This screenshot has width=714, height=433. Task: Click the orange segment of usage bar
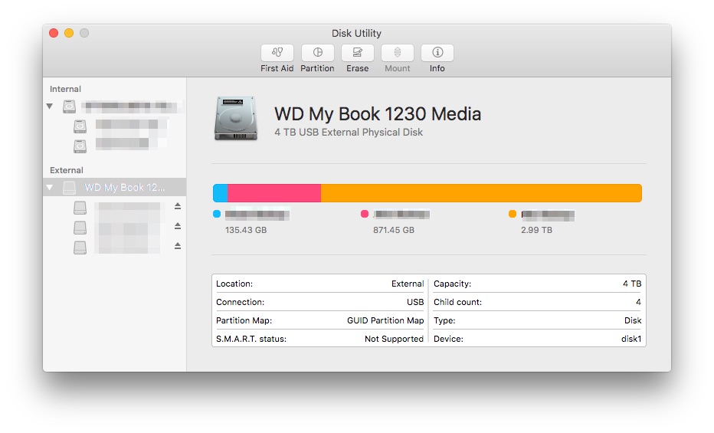coord(481,193)
